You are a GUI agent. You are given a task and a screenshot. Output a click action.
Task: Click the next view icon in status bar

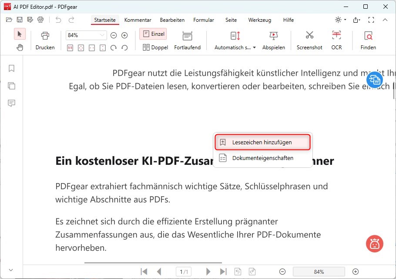point(252,272)
